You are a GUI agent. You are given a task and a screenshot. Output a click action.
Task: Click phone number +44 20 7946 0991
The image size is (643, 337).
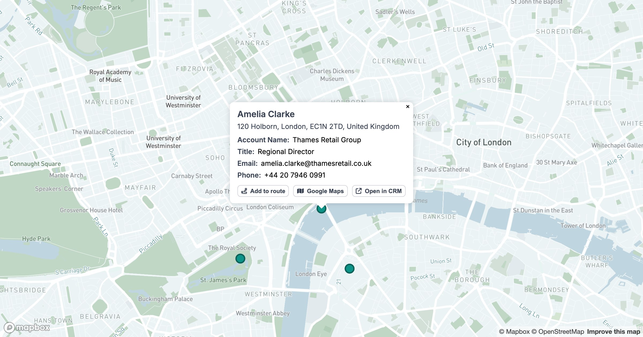pyautogui.click(x=295, y=175)
